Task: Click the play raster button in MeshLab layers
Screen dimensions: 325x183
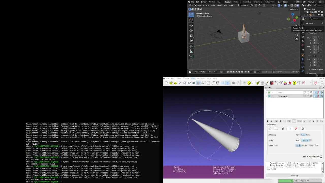Action: tap(294, 121)
